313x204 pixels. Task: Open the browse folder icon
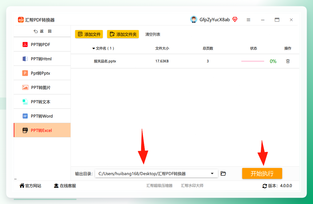click(x=223, y=173)
